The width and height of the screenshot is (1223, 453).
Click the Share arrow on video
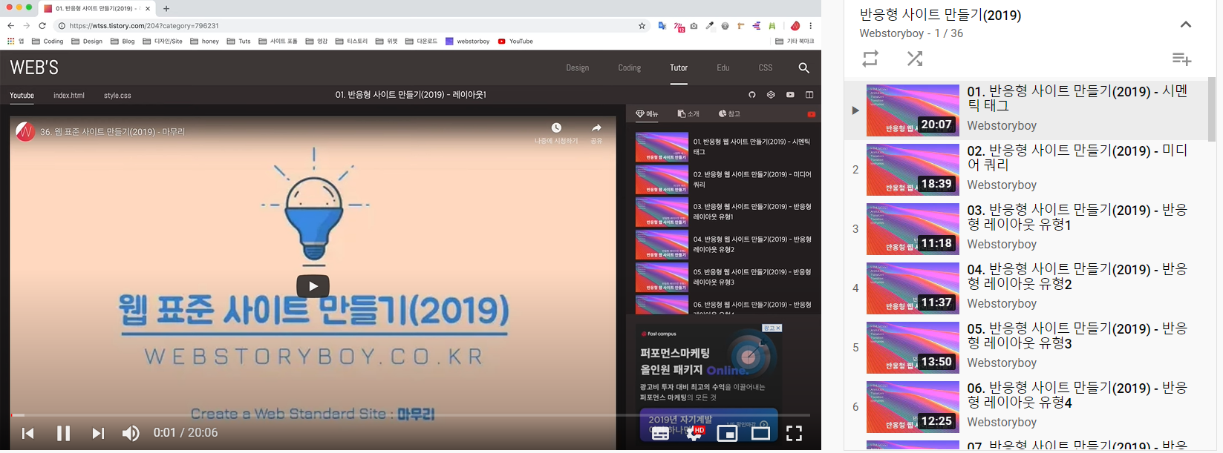point(596,128)
